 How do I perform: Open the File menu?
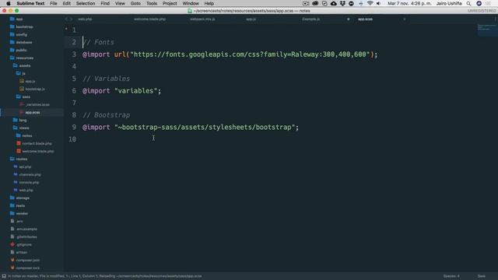point(54,3)
